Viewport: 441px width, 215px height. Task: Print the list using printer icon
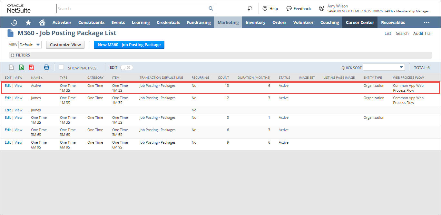pos(47,67)
